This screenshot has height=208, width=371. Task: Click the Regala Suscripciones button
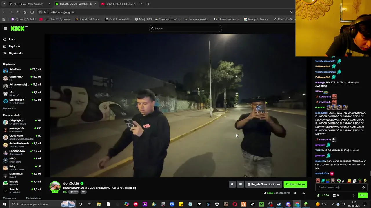[264, 184]
